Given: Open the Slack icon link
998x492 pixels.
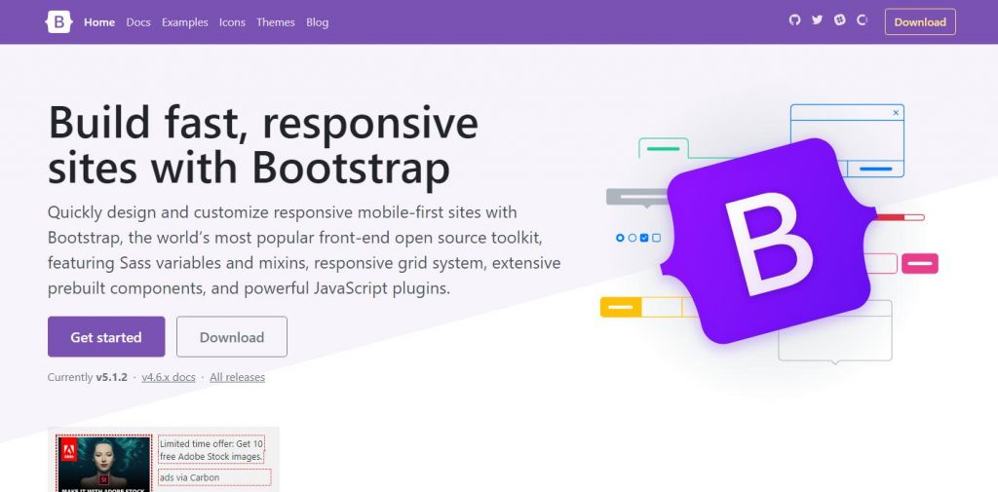Looking at the screenshot, I should point(840,19).
